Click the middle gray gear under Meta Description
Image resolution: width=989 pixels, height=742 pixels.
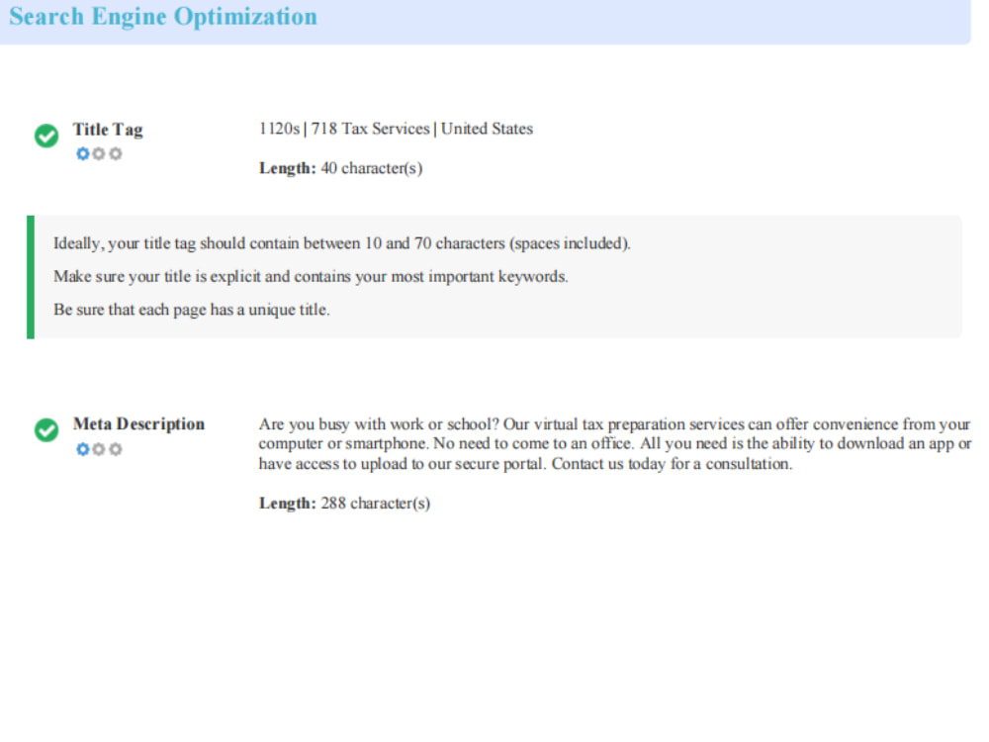tap(99, 448)
